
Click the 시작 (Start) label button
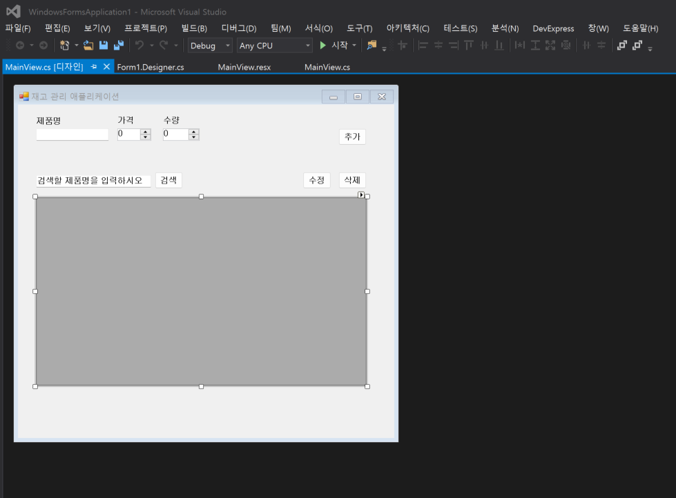(339, 46)
